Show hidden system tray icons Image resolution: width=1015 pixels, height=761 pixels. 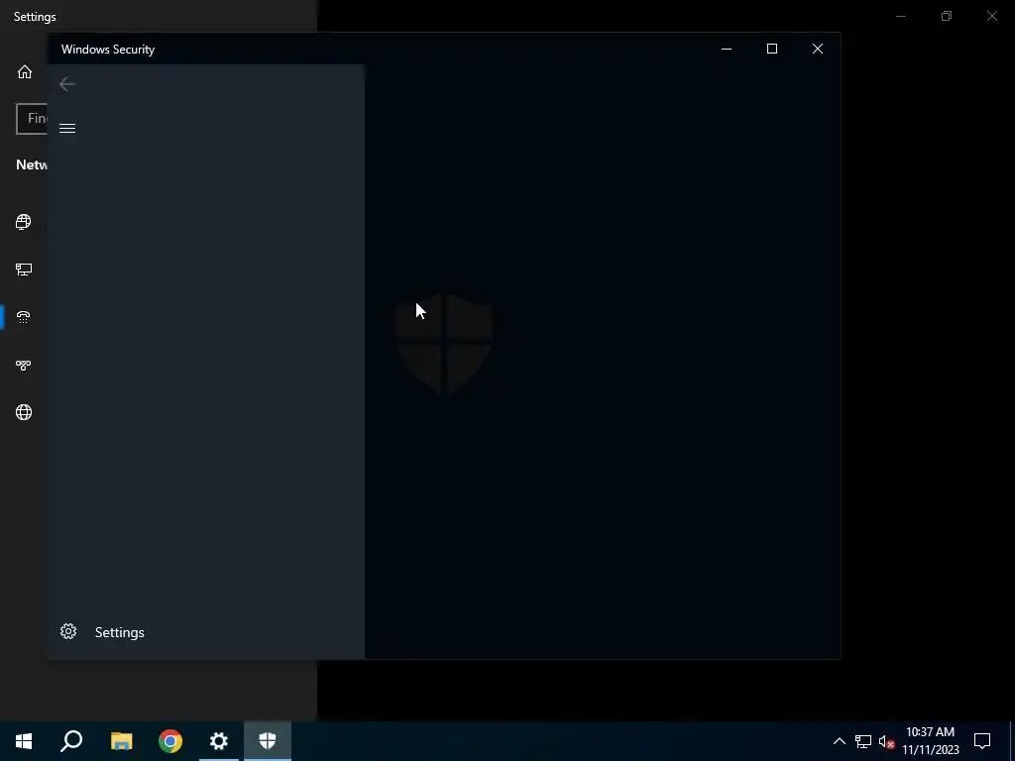coord(839,741)
